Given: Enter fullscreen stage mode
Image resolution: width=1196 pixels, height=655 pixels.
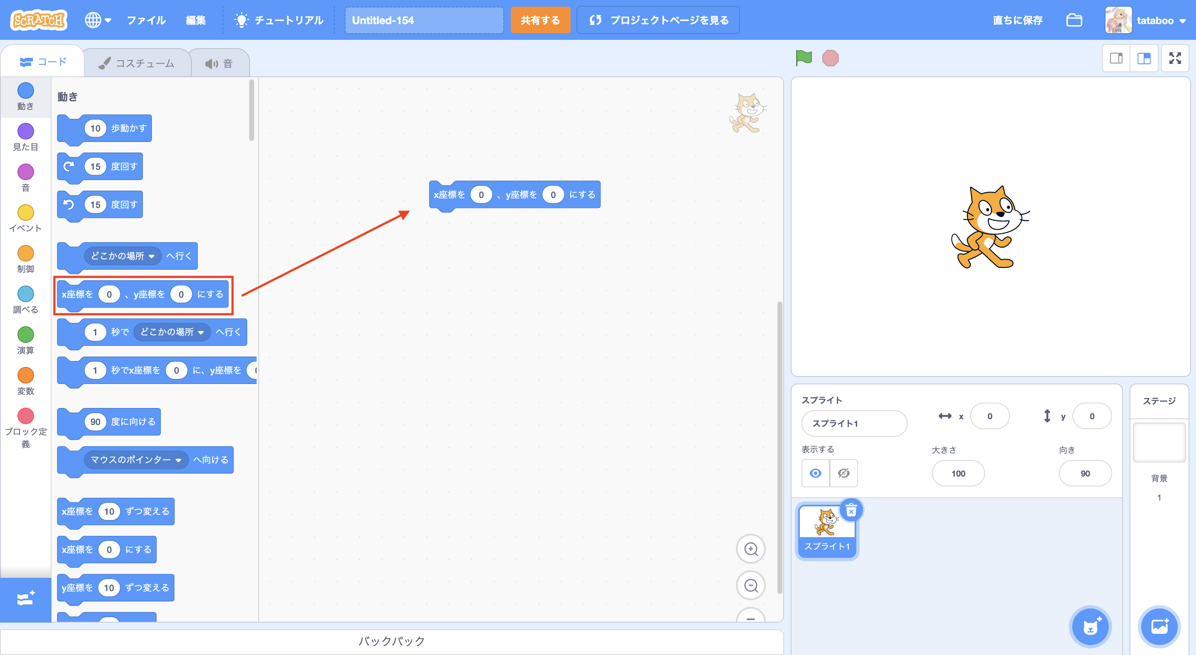Looking at the screenshot, I should point(1175,58).
